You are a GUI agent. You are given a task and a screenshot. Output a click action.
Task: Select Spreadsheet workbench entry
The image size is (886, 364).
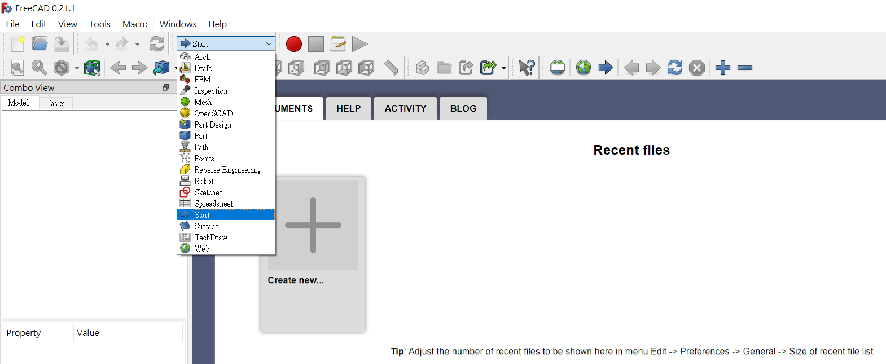tap(226, 204)
